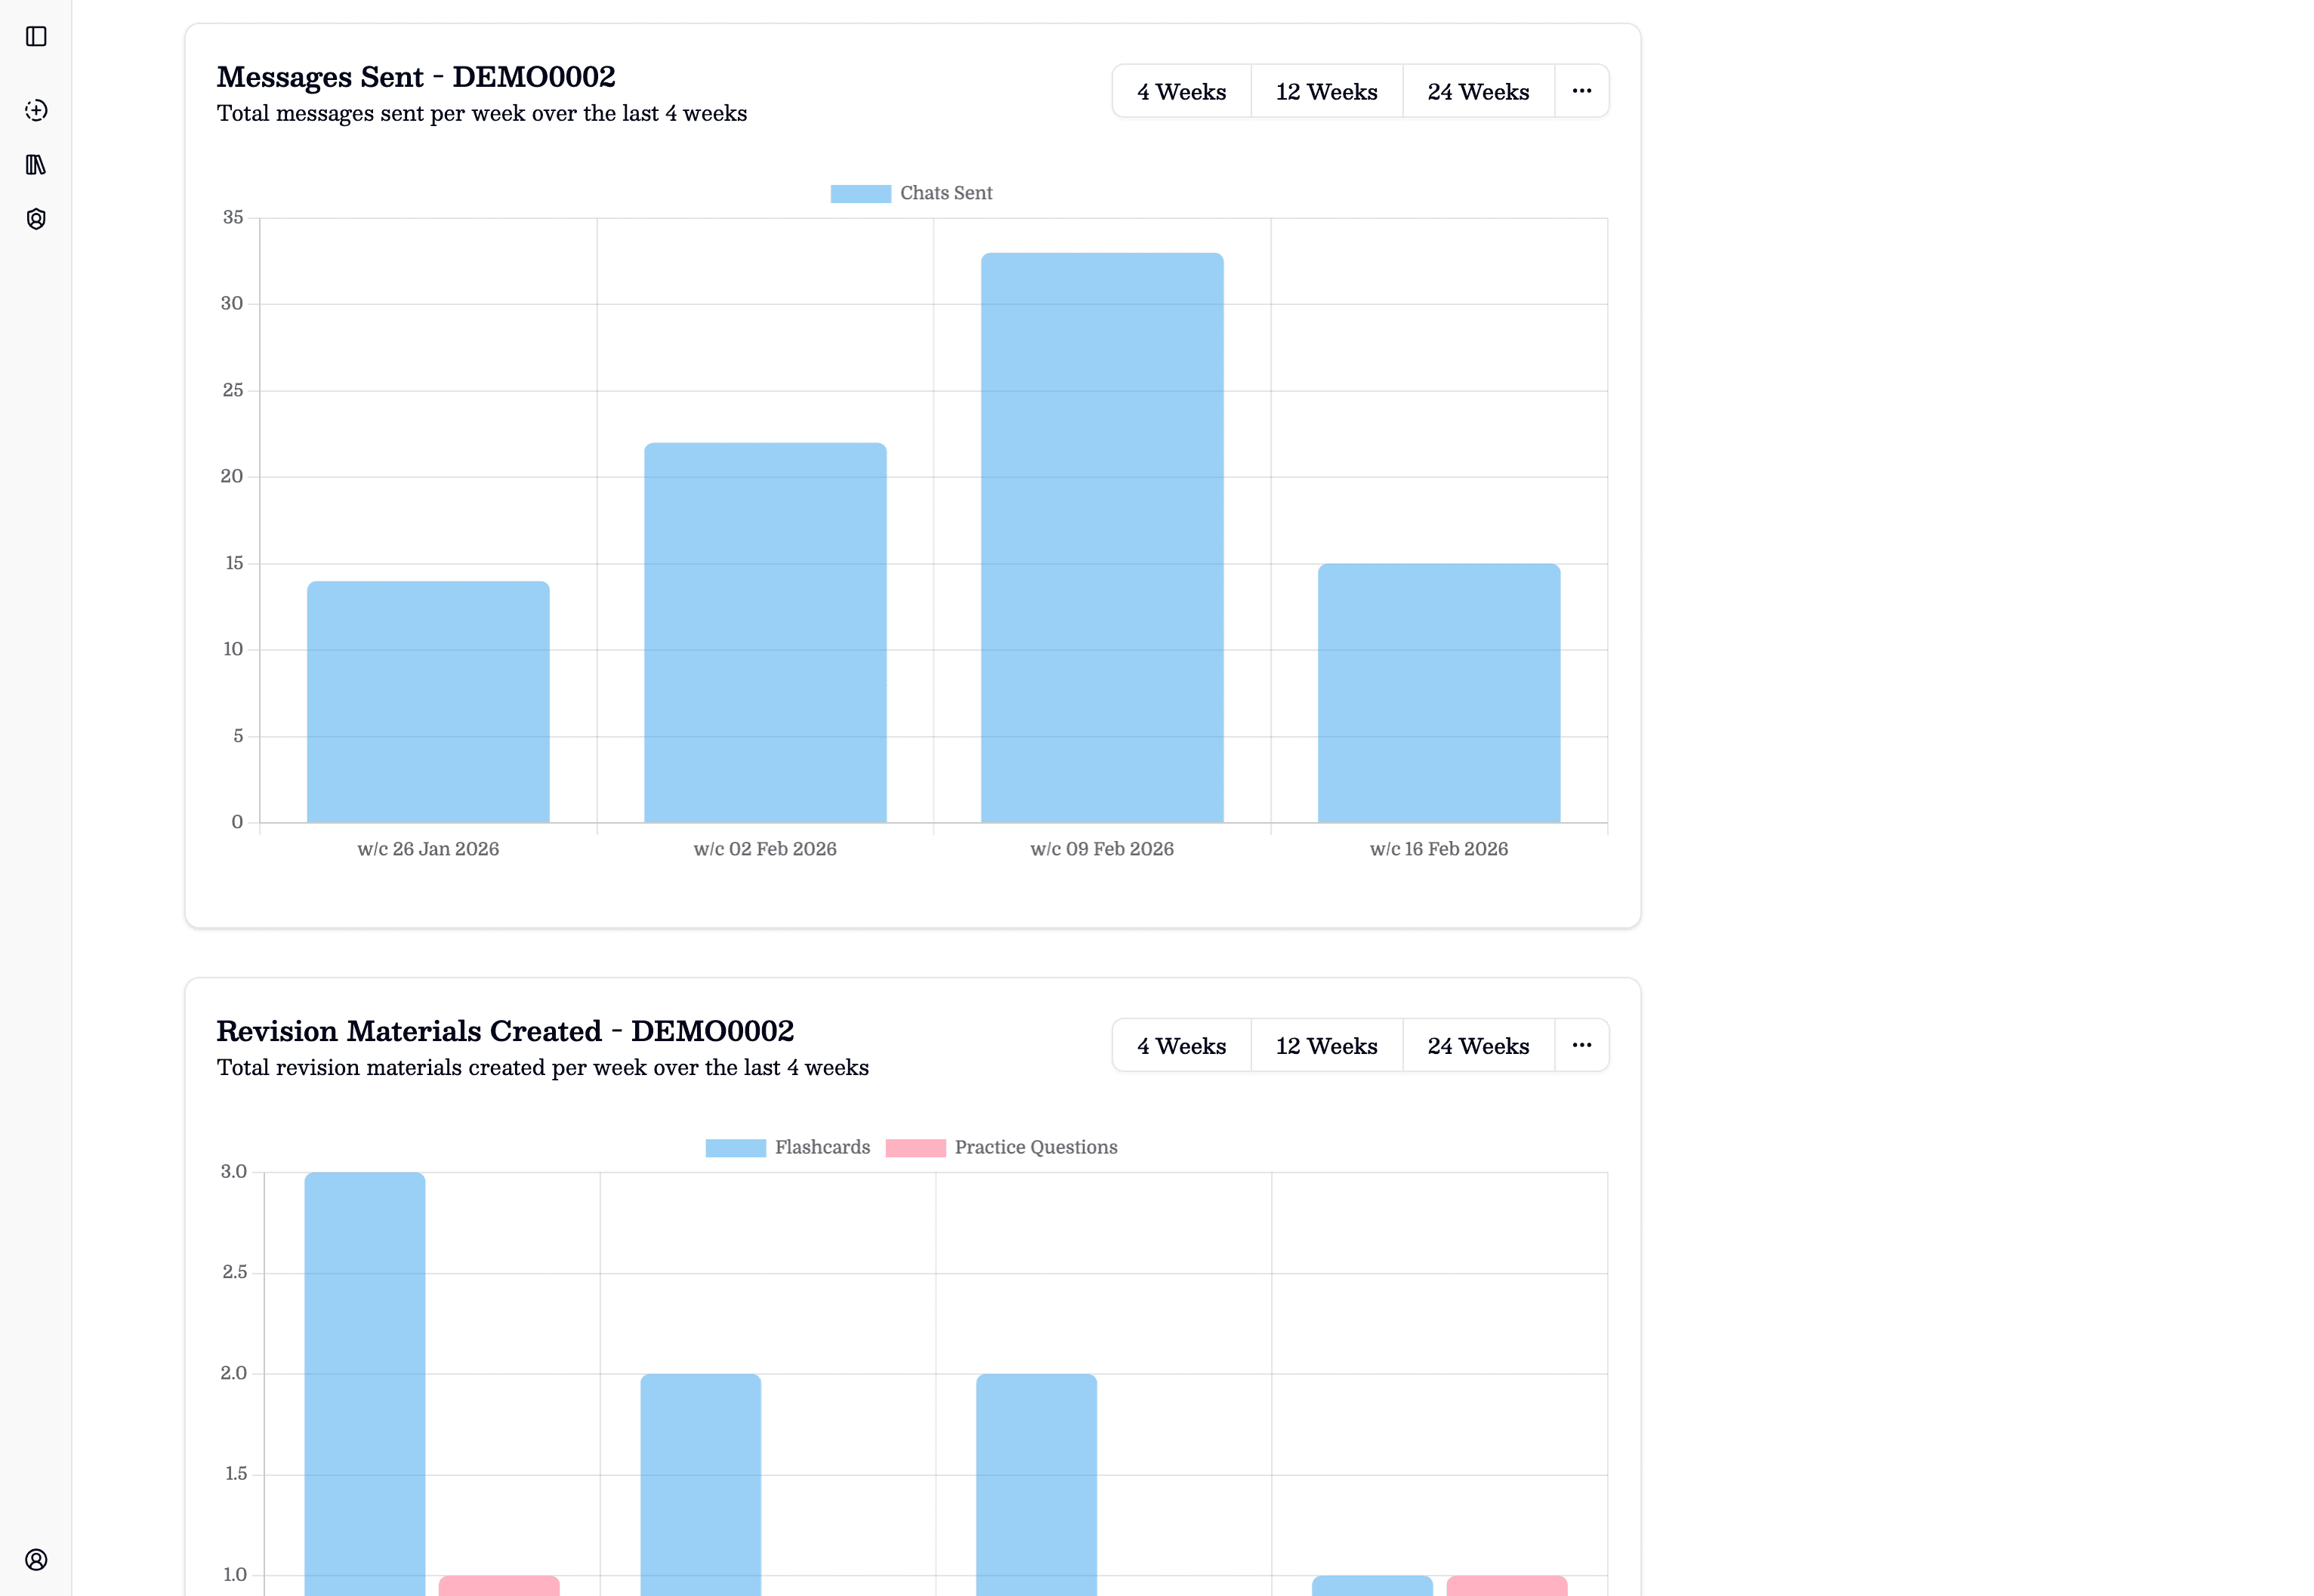Select 12 Weeks on Revision Materials chart
Screen dimensions: 2314x1596
click(1325, 1046)
